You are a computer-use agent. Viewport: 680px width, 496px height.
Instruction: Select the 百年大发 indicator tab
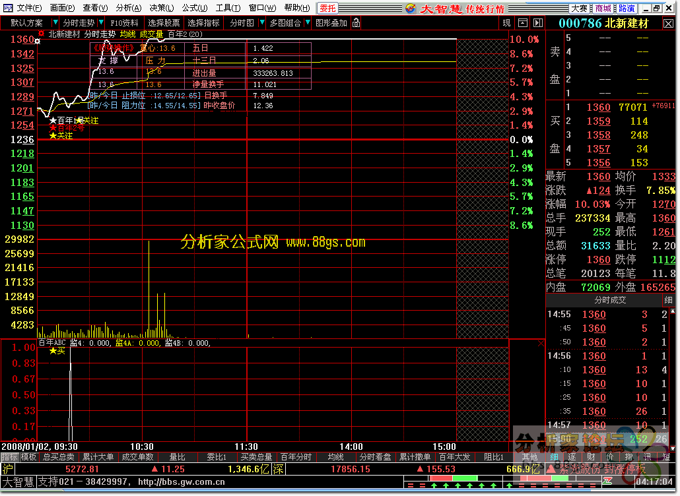pyautogui.click(x=454, y=457)
